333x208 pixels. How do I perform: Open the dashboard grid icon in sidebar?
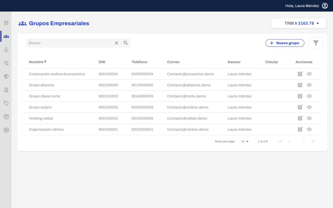(6, 23)
